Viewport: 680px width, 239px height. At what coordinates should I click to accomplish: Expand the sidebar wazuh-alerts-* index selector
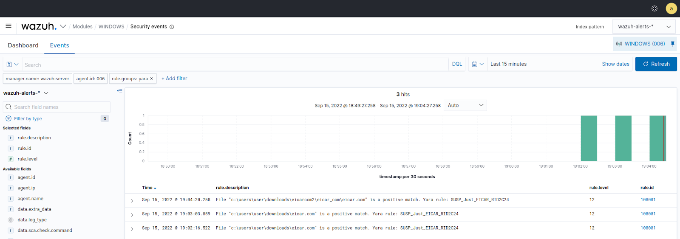click(x=25, y=93)
